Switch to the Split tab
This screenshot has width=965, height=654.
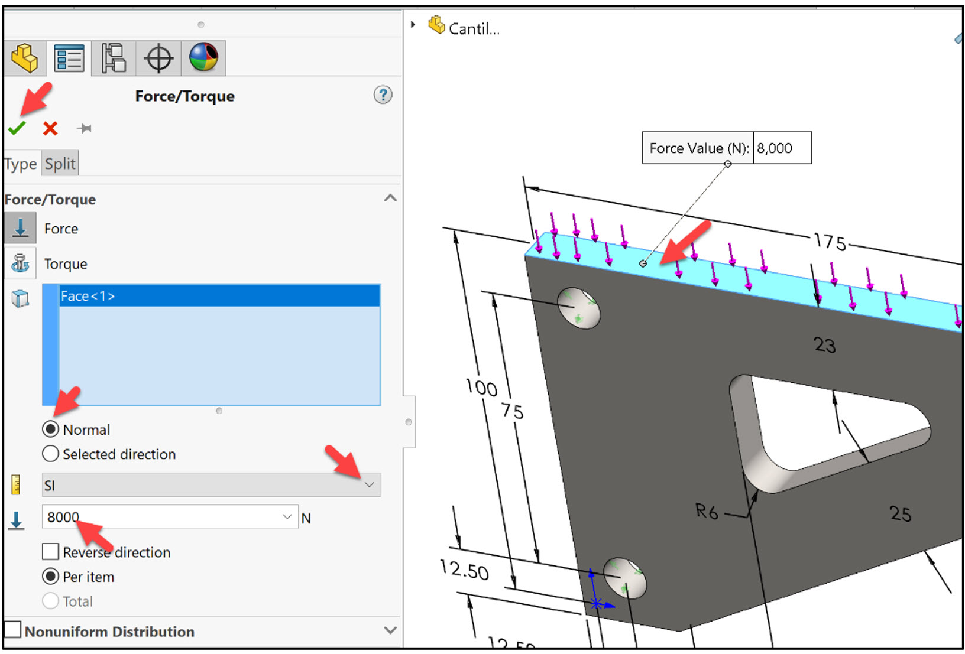point(59,162)
